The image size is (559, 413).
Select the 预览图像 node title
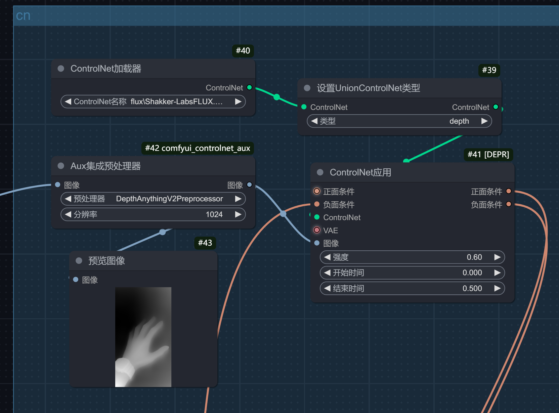[106, 260]
